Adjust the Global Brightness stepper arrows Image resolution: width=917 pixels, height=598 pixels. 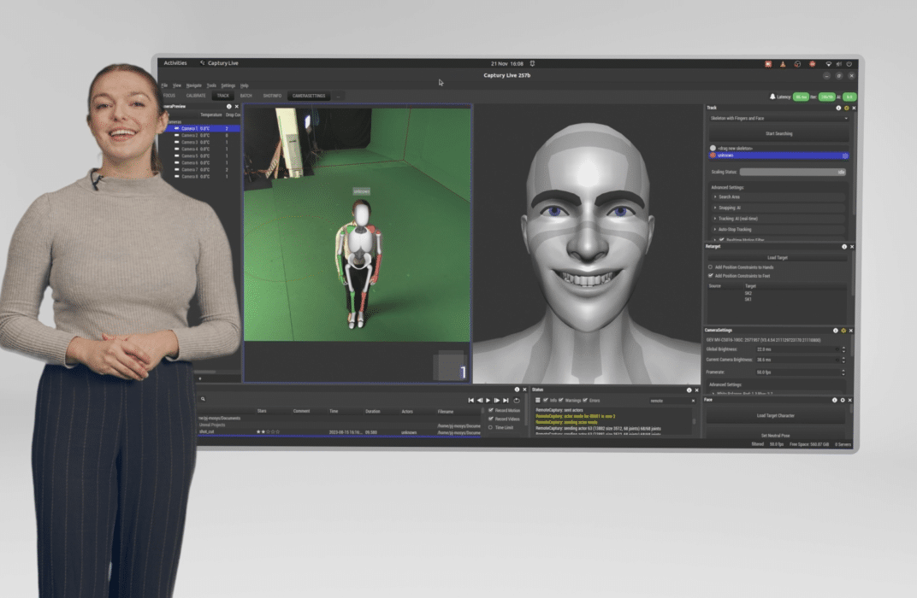(x=843, y=349)
